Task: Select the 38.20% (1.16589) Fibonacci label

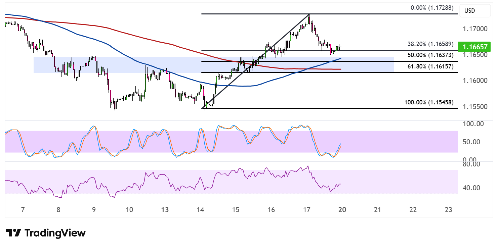Action: (431, 44)
